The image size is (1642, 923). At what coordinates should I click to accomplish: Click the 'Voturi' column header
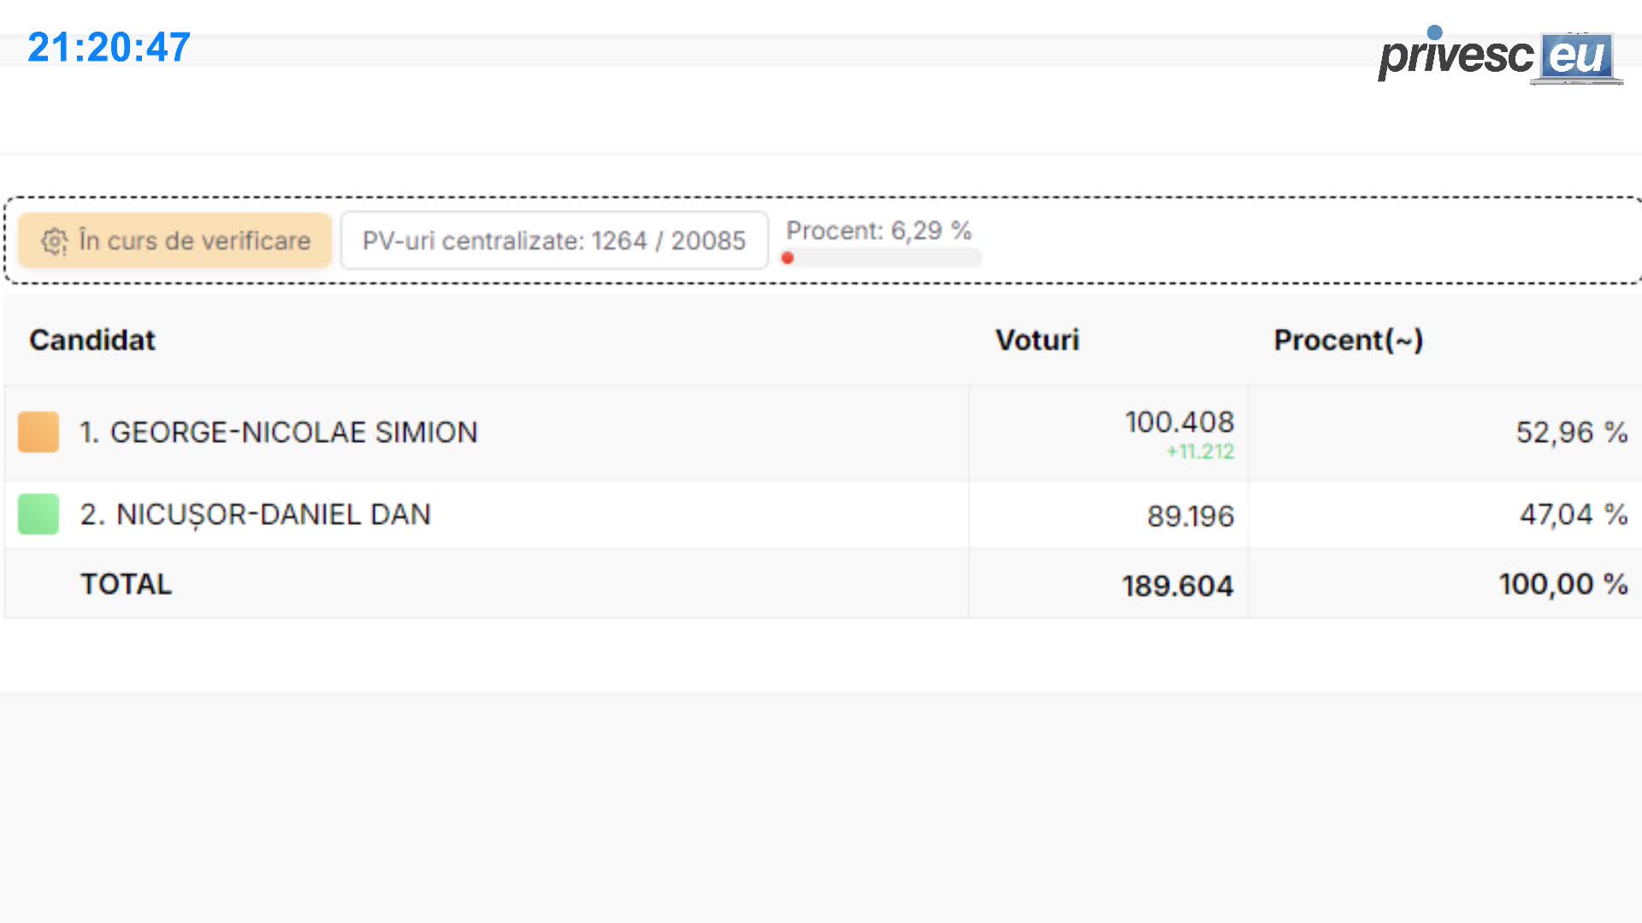pos(1037,340)
